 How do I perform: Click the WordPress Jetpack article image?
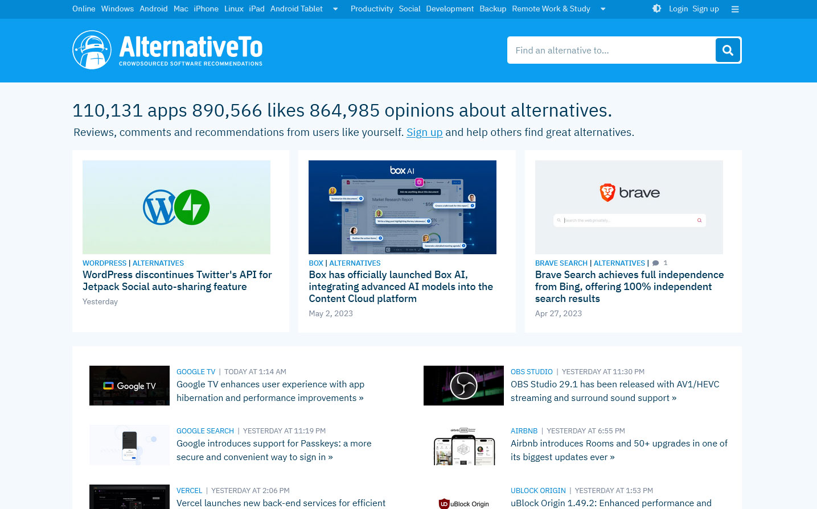176,207
